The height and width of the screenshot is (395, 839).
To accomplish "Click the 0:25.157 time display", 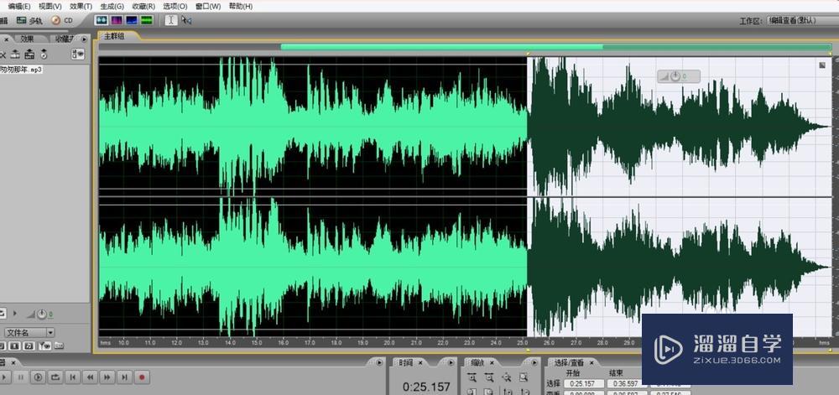I will click(x=426, y=387).
